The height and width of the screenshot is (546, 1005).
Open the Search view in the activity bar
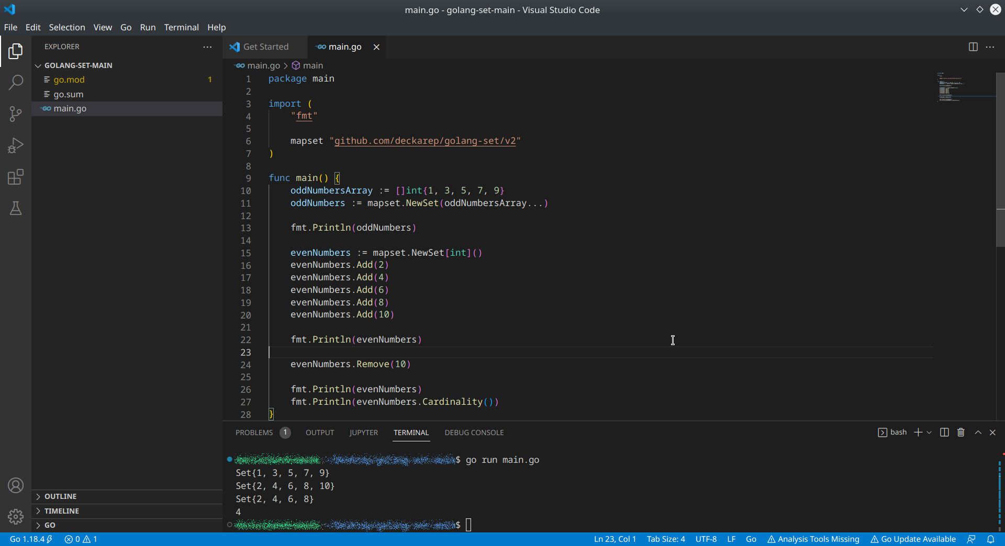16,83
